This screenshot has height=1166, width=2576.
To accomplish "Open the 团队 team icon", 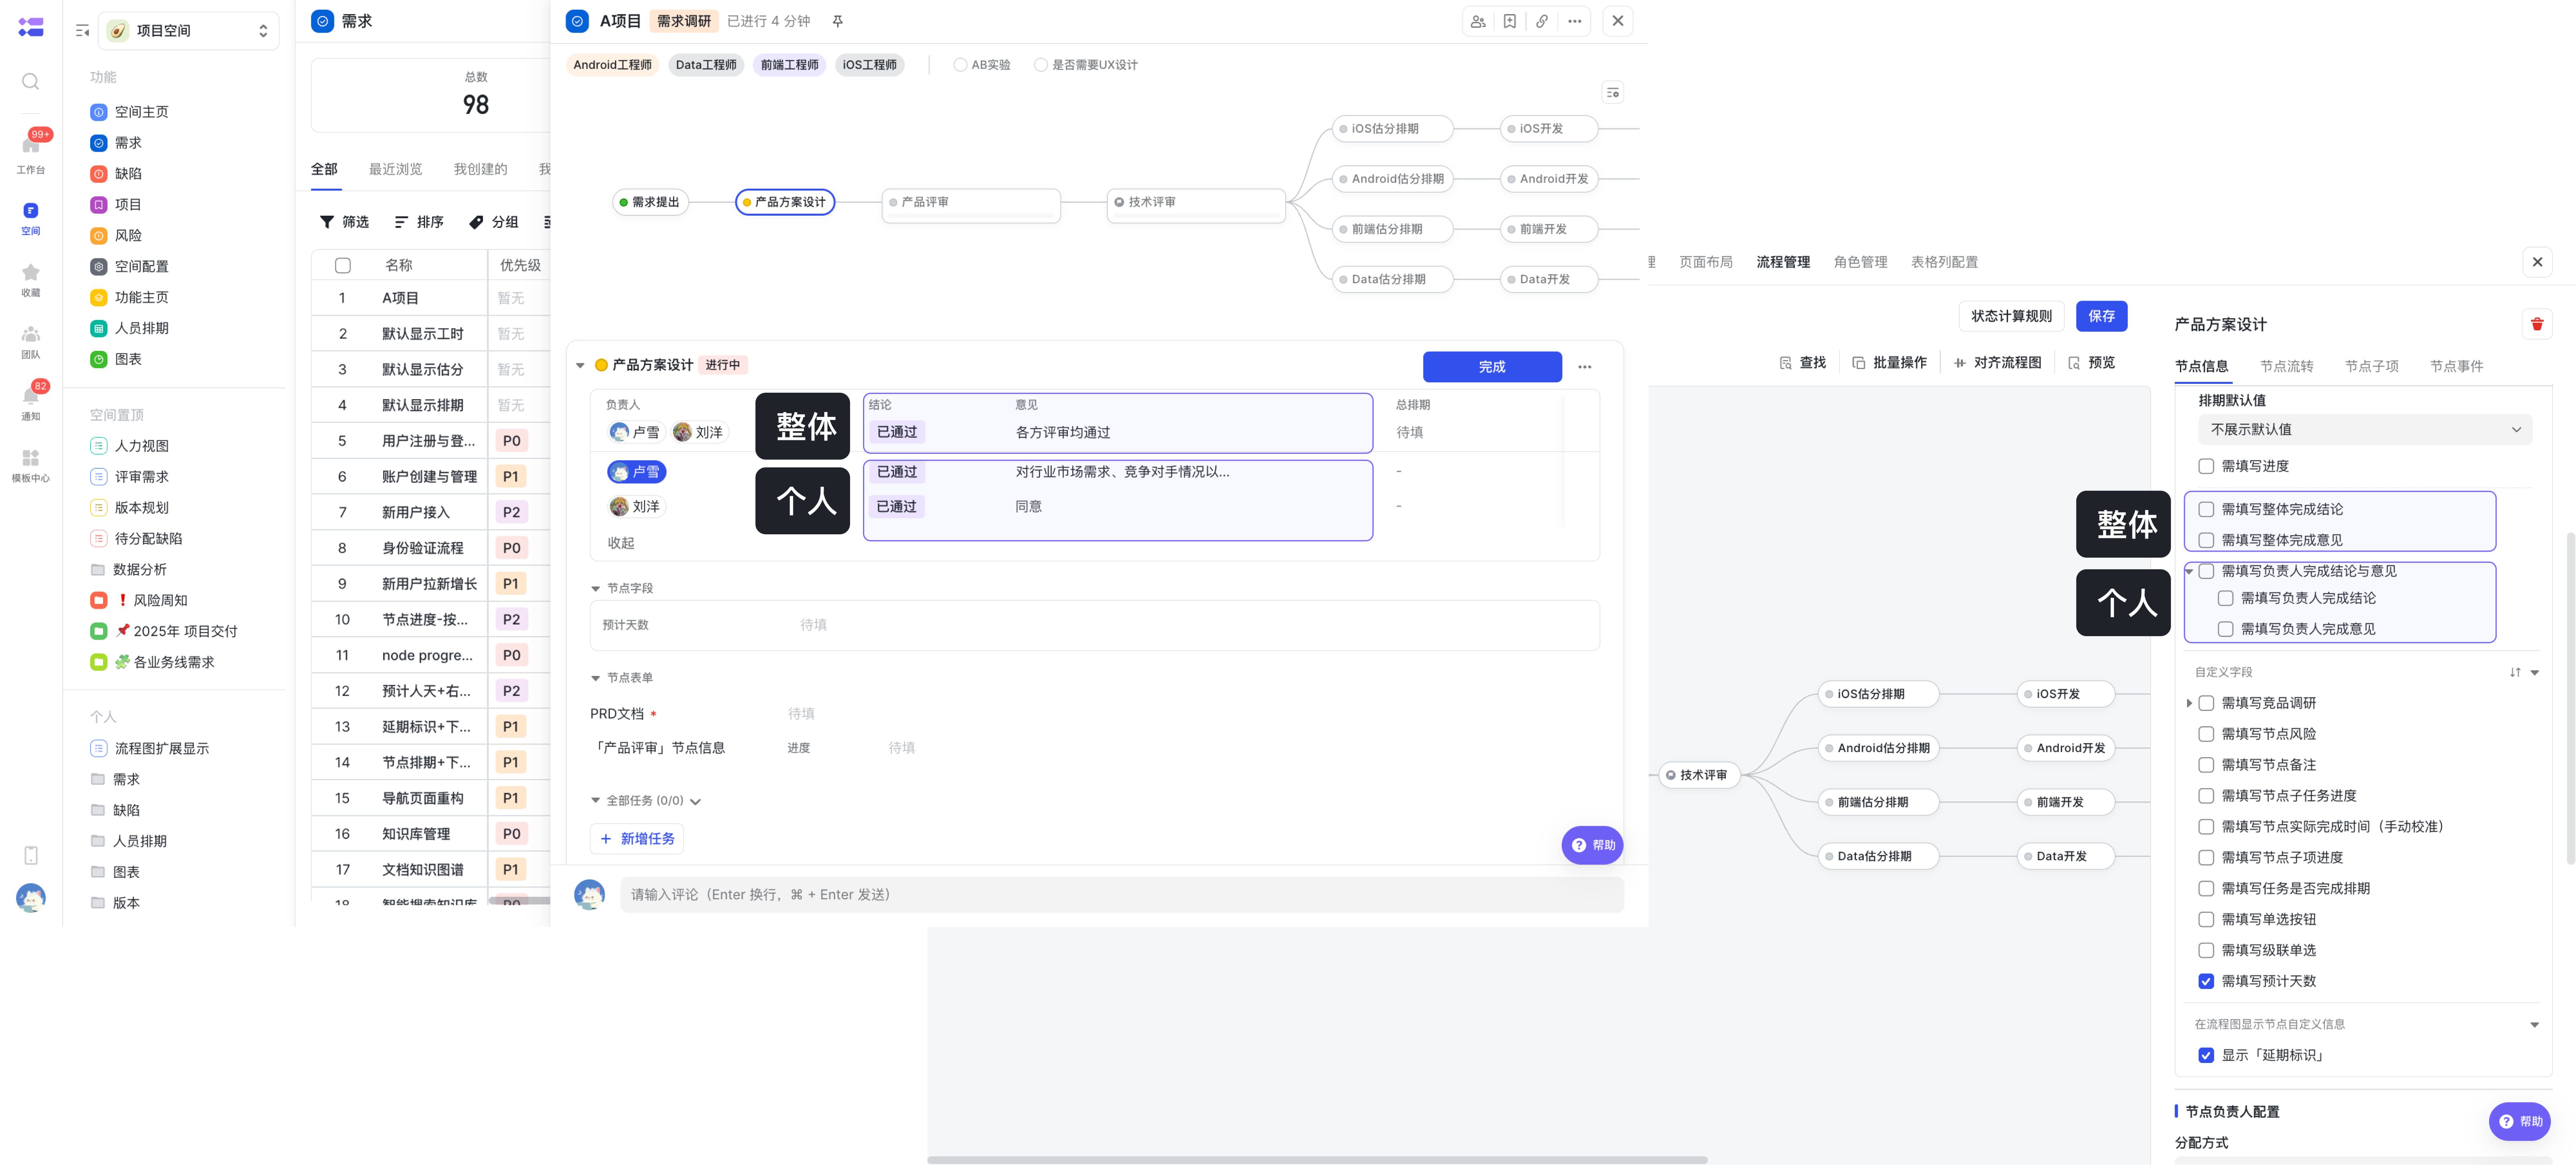I will 30,341.
